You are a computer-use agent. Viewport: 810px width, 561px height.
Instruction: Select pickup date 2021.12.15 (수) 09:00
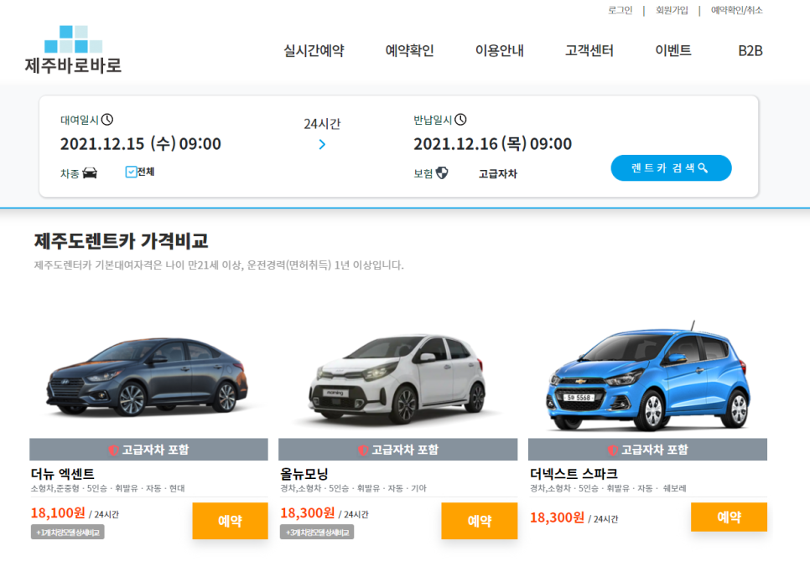point(141,144)
